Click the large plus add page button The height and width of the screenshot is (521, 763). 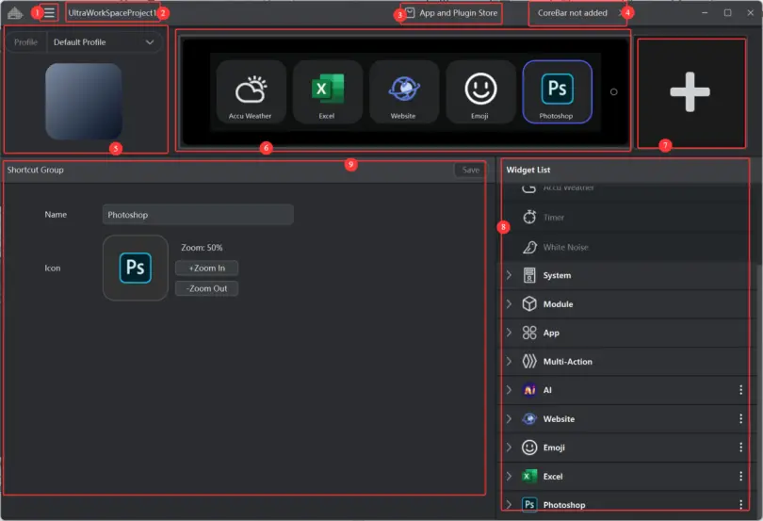691,92
